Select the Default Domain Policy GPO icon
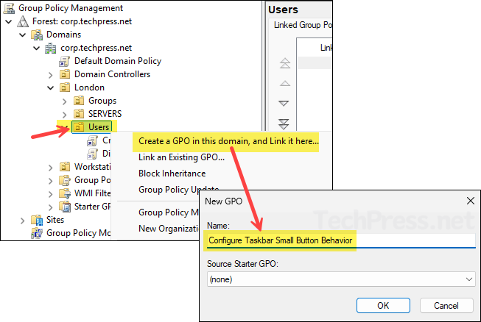481x322 pixels. click(65, 61)
